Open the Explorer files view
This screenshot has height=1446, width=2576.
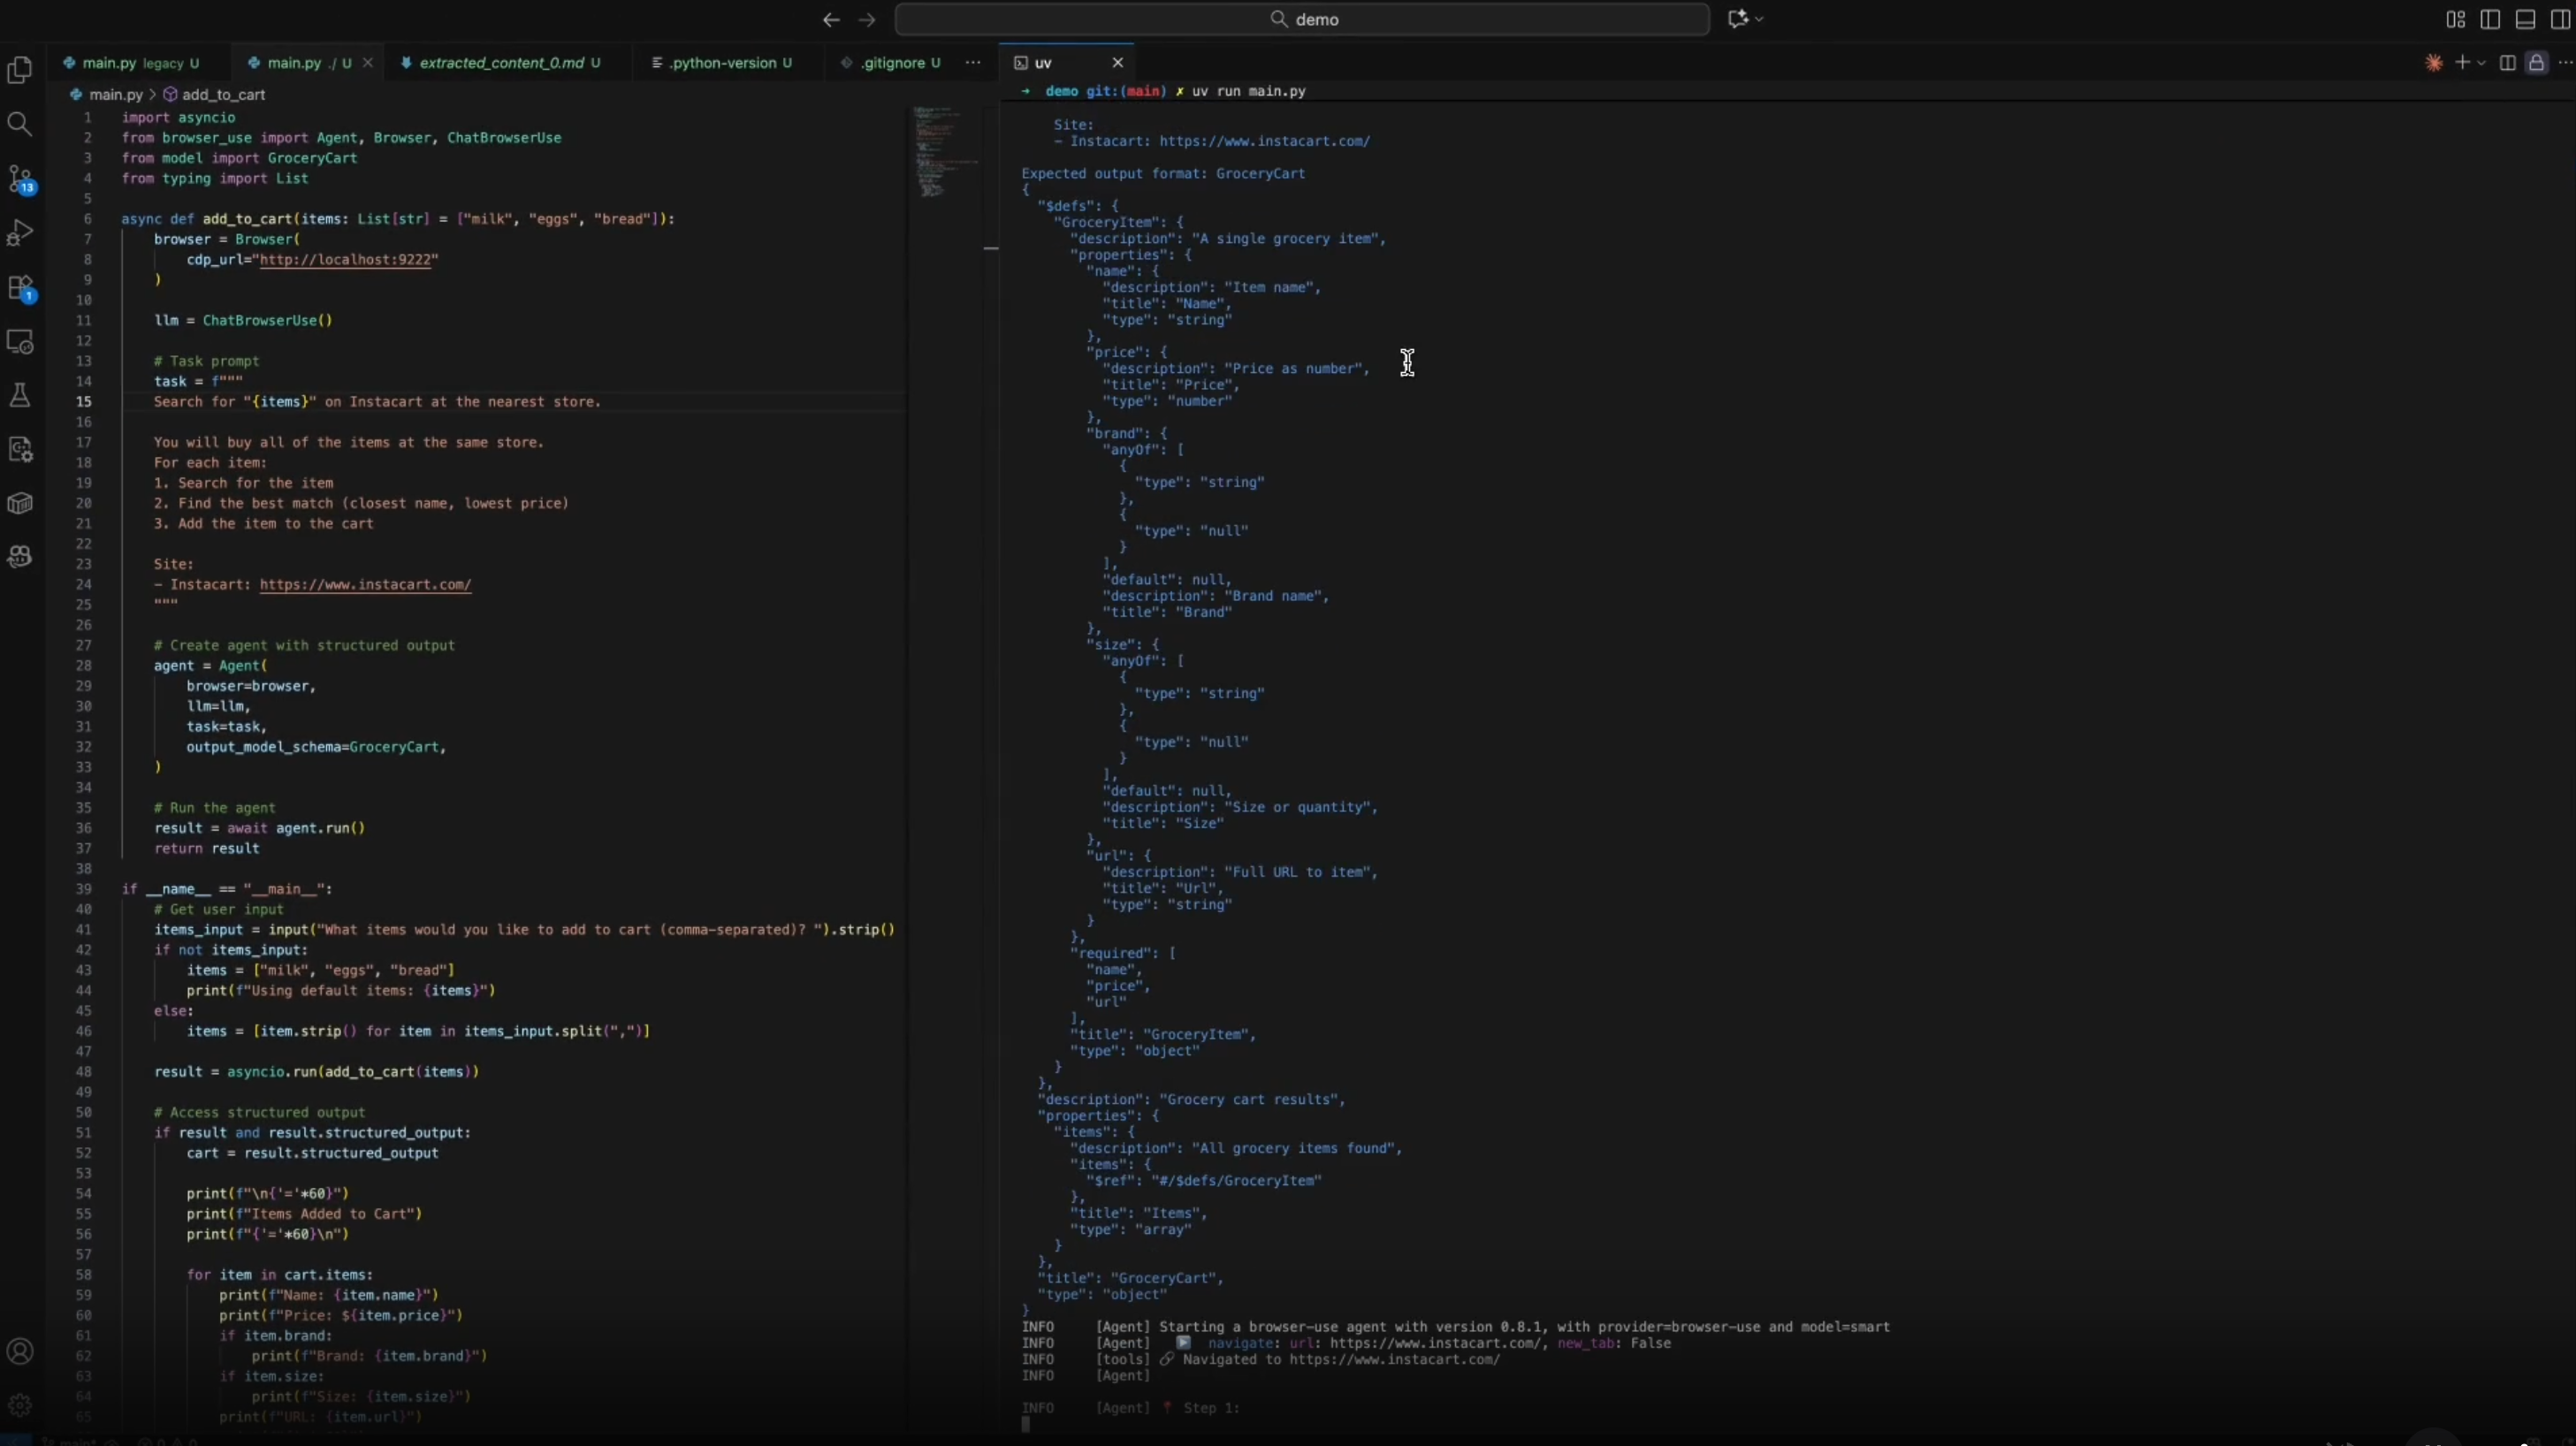click(20, 70)
